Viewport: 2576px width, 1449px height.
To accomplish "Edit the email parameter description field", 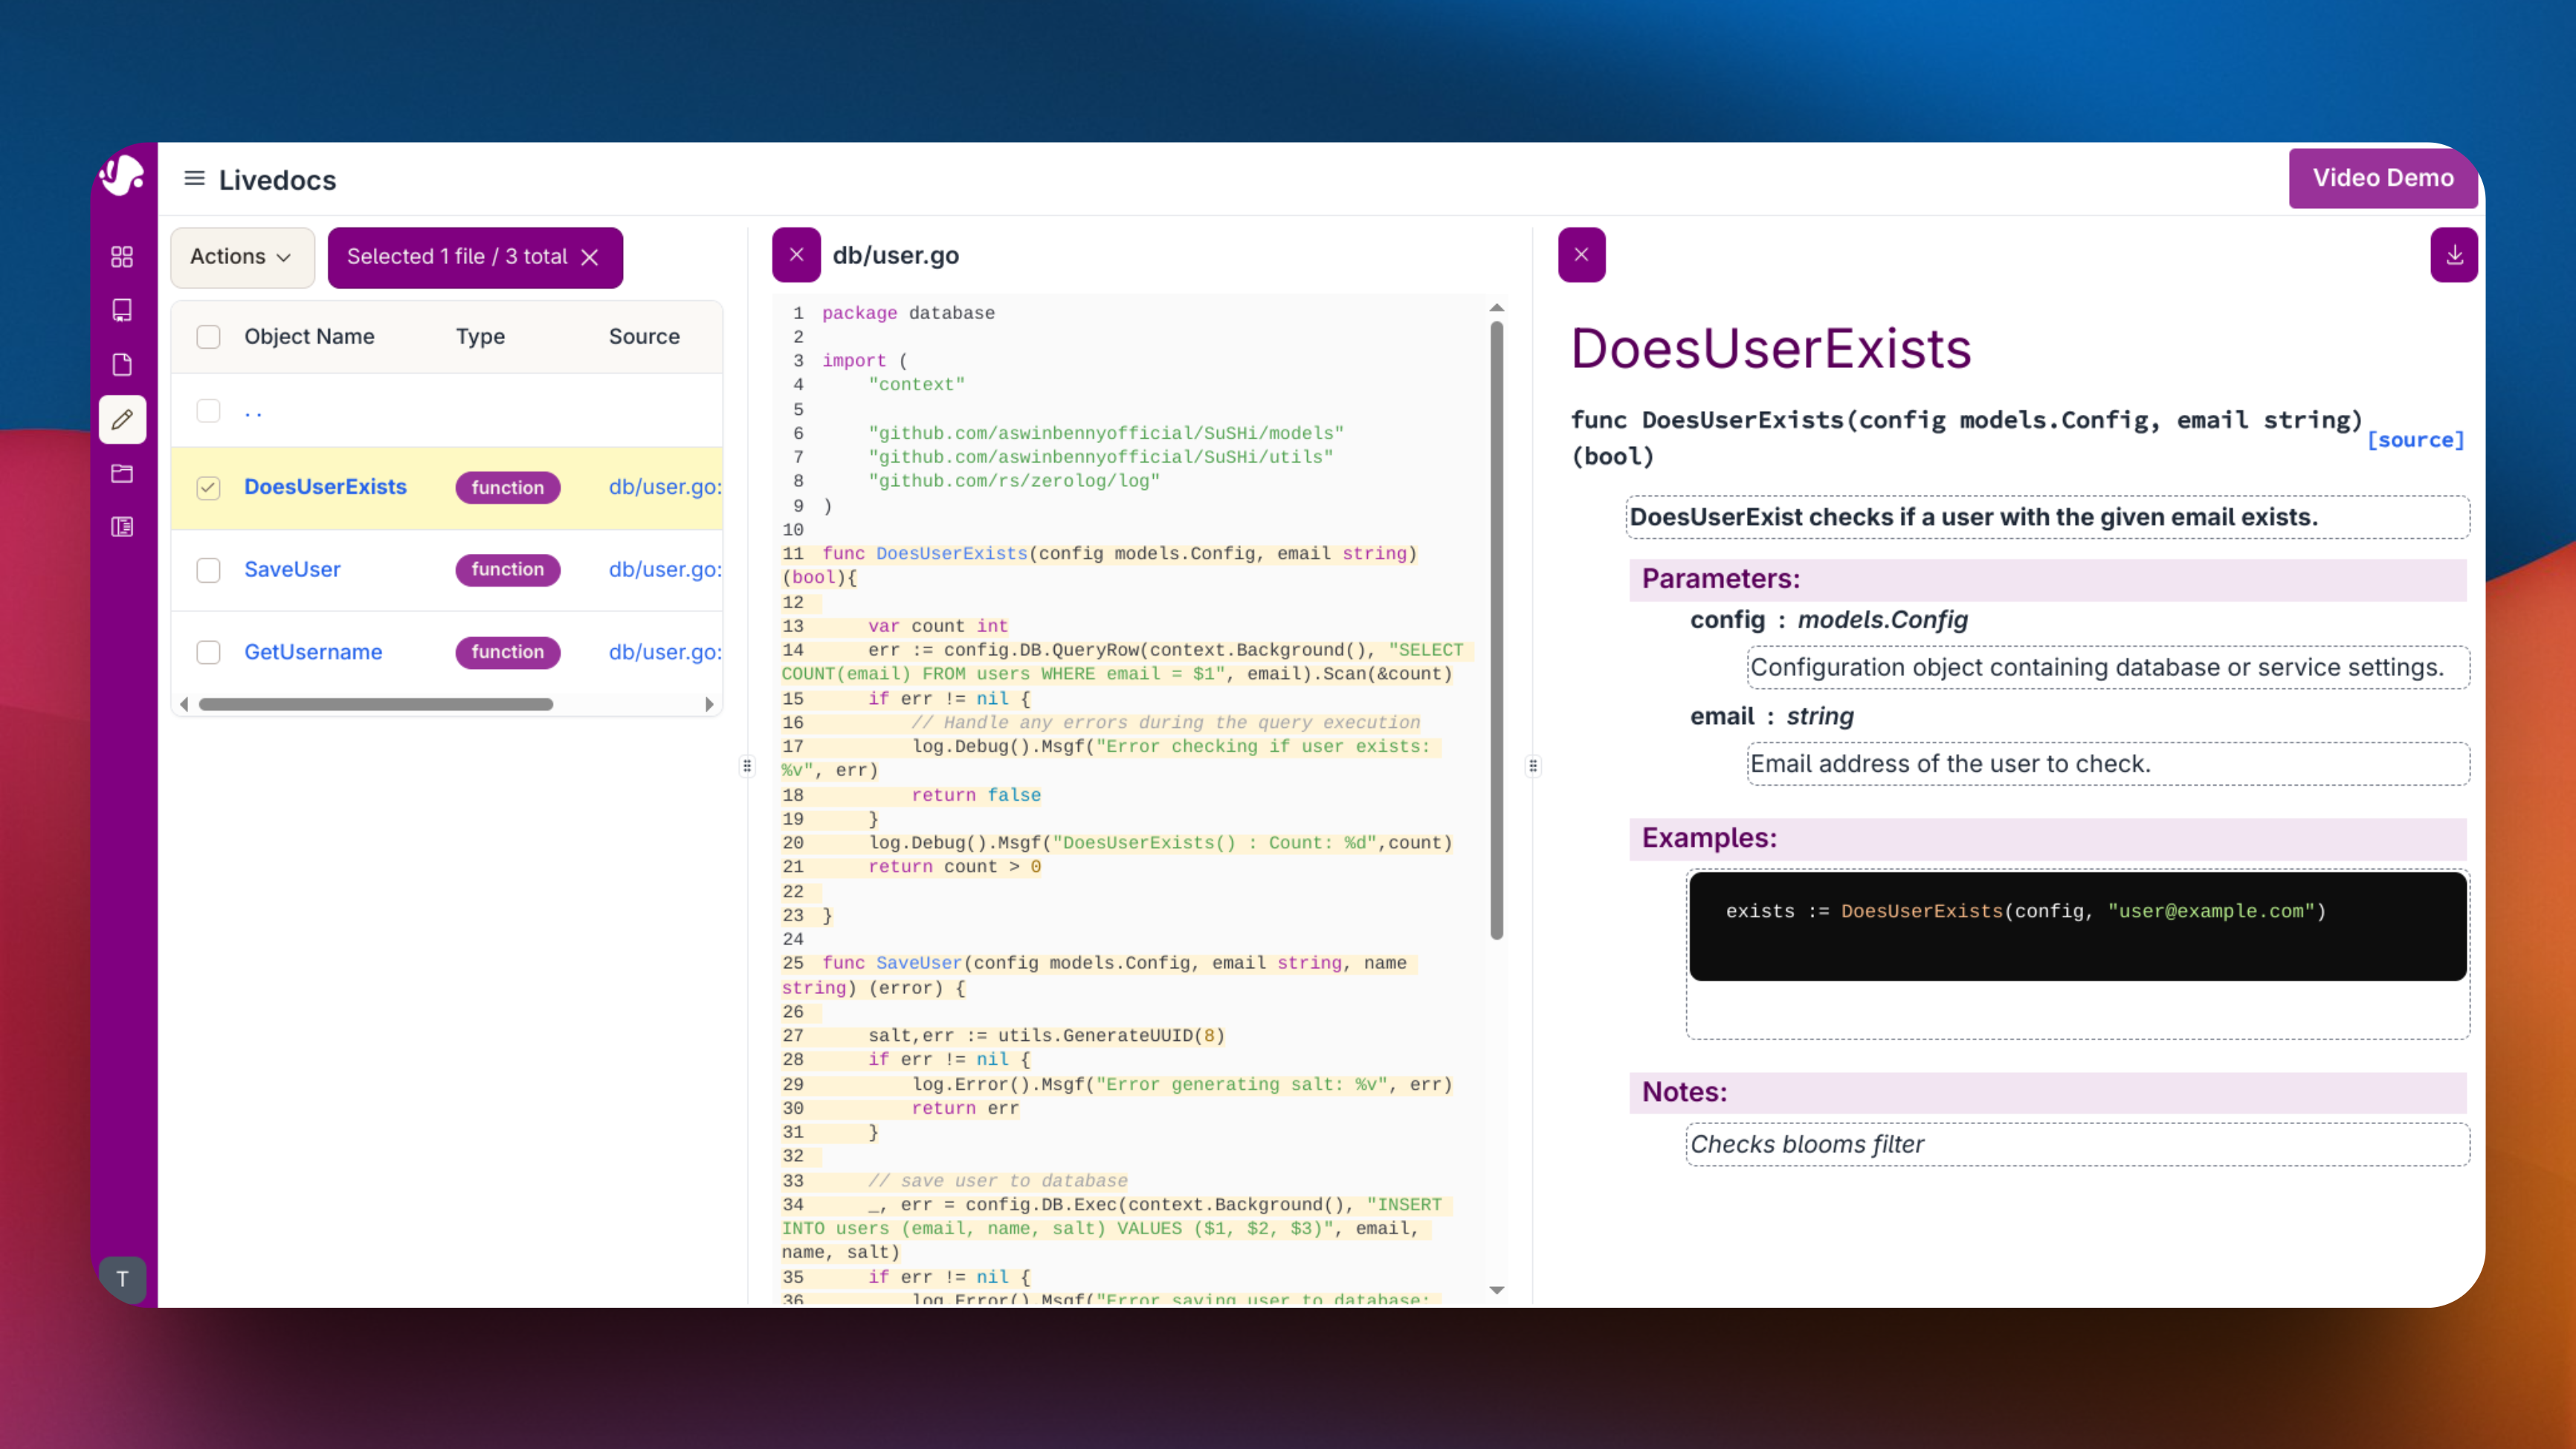I will point(2108,764).
